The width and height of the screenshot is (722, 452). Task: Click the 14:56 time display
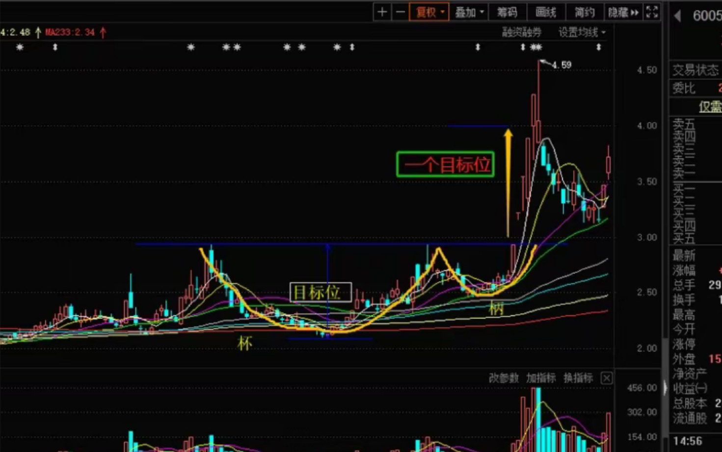687,441
